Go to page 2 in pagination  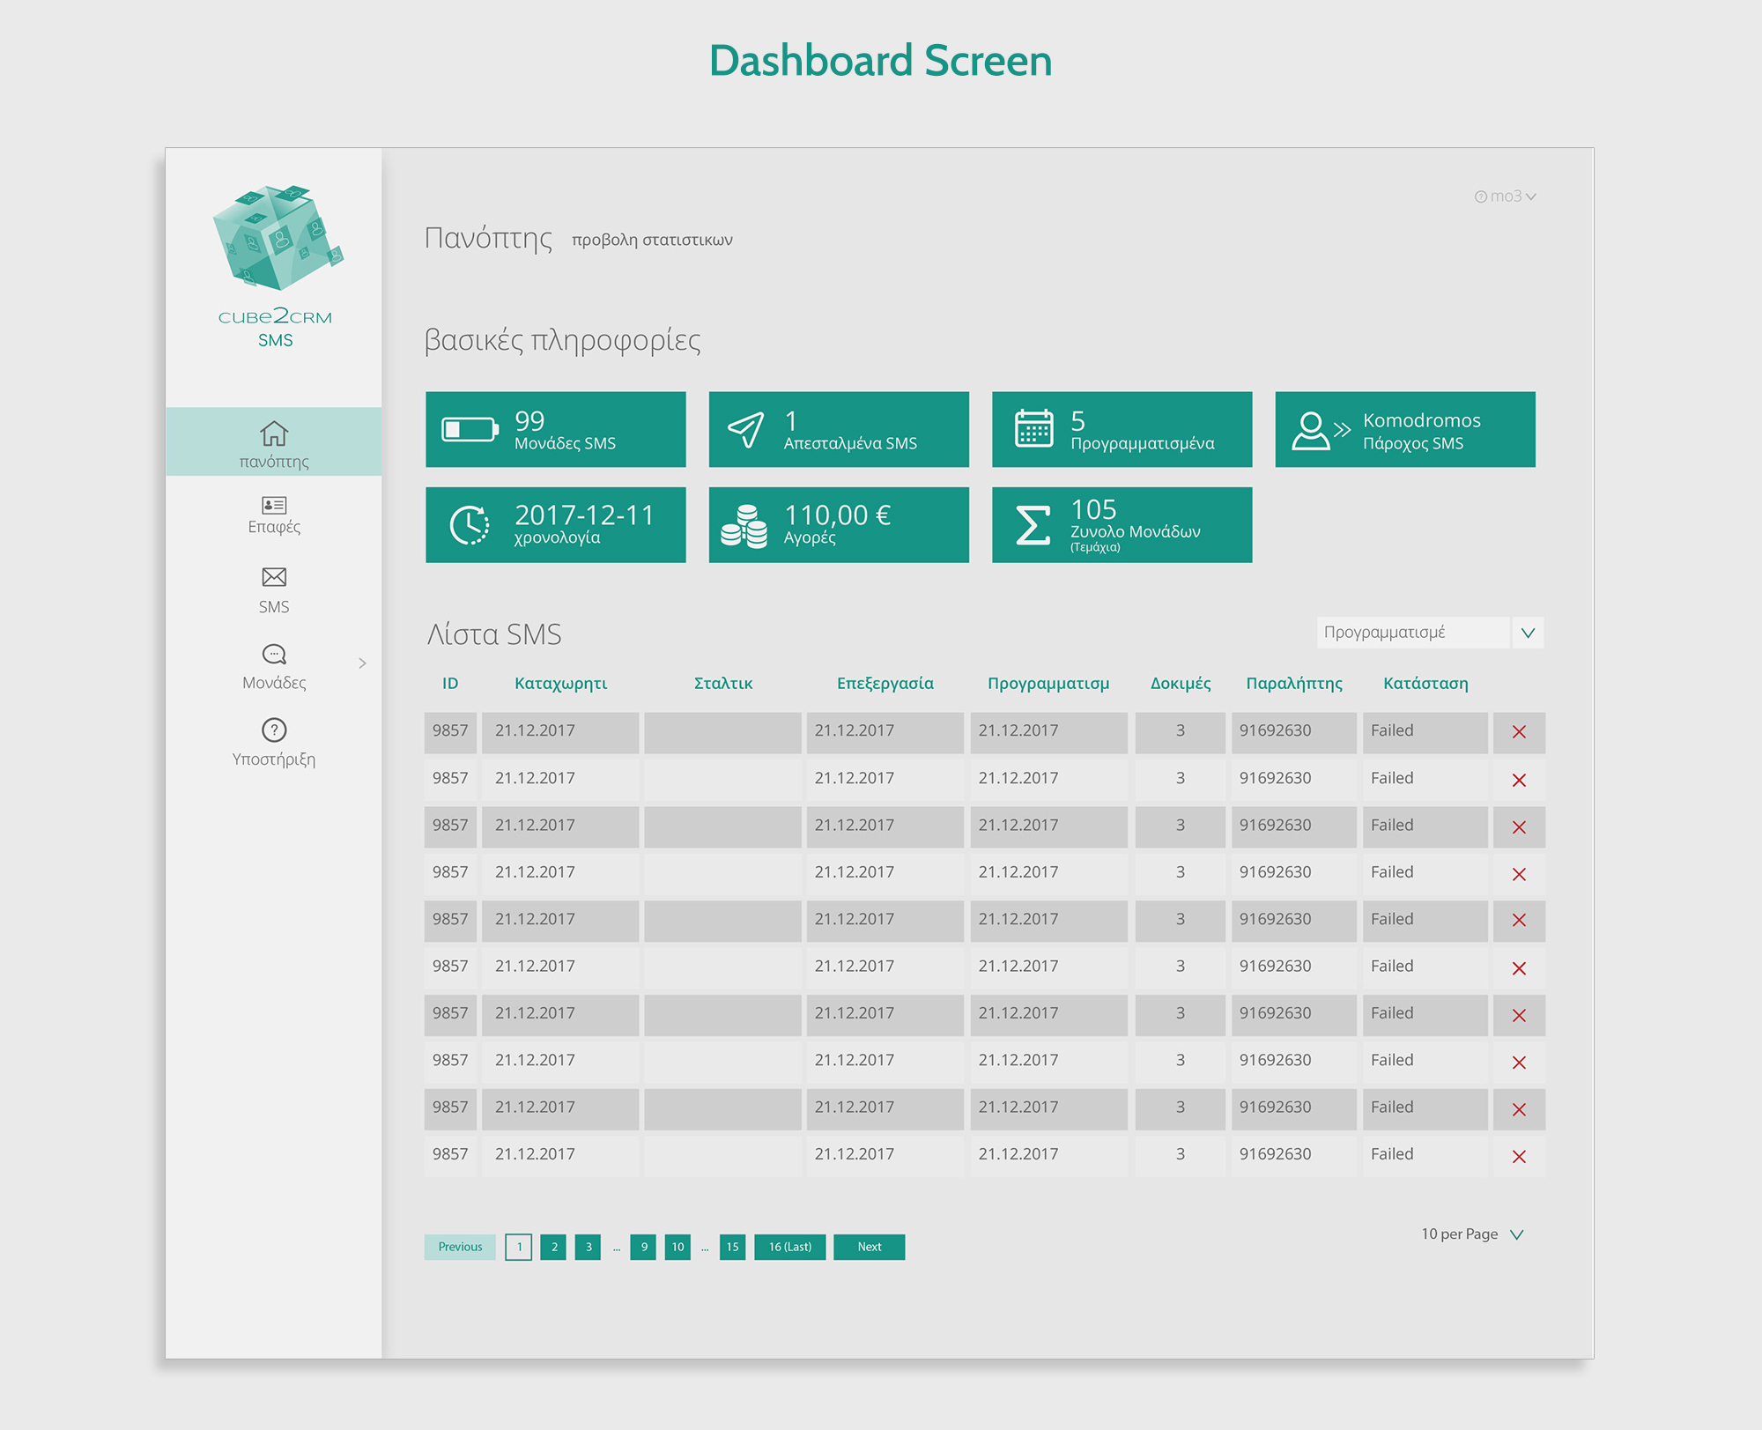[554, 1247]
